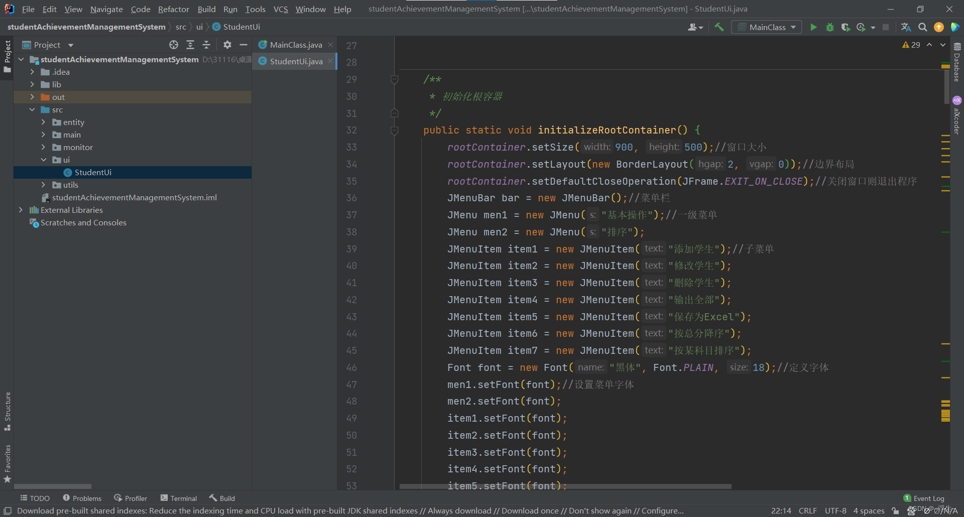Open the Problems tool window

82,498
